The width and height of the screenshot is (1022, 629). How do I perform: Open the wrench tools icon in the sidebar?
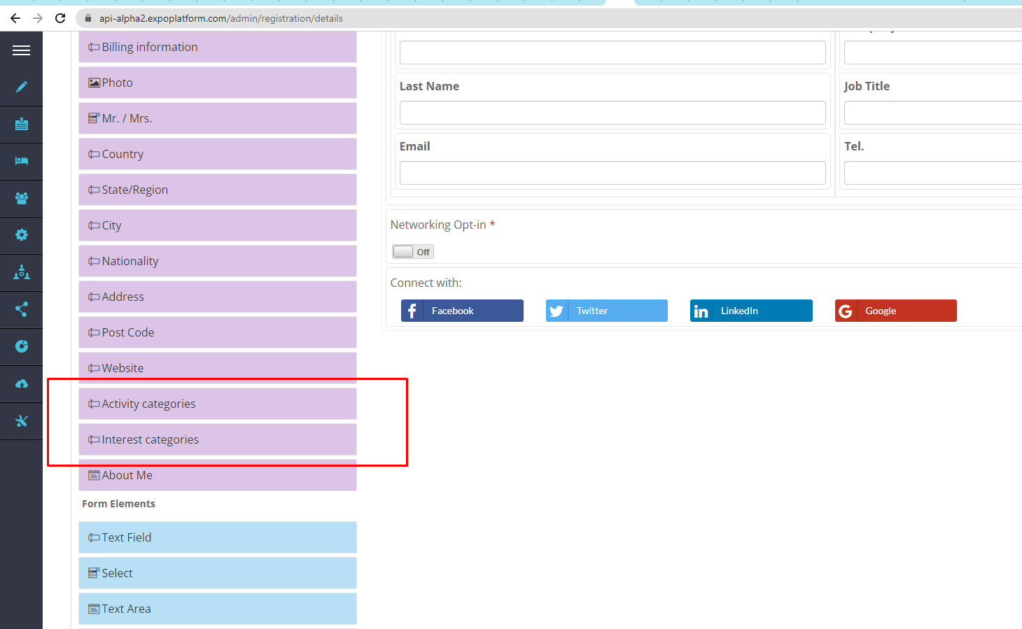tap(21, 420)
